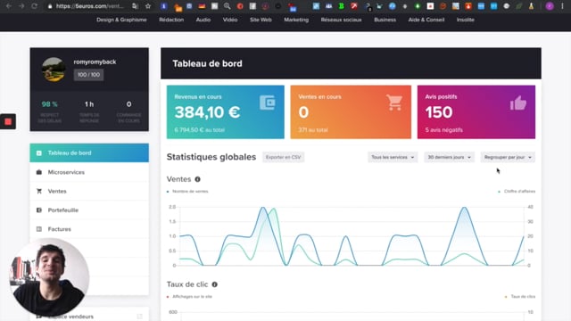Viewport: 571px width, 321px height.
Task: Go back with the browser back arrow
Action: 9,6
